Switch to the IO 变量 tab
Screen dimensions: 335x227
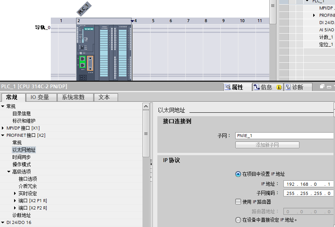[x=40, y=97]
